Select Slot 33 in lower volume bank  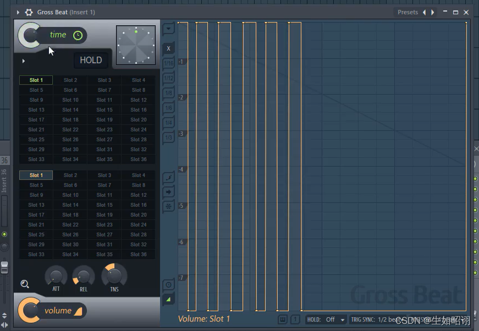coord(36,255)
